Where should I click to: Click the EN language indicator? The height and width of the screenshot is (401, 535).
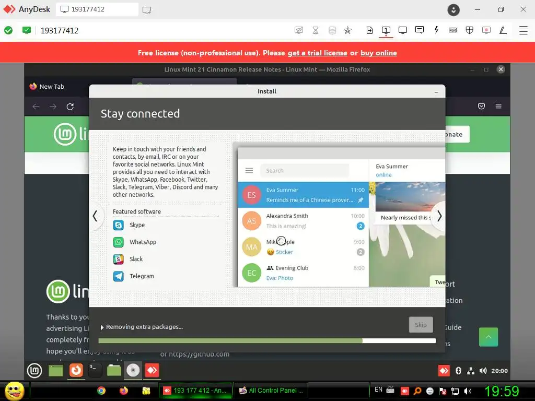pyautogui.click(x=378, y=390)
